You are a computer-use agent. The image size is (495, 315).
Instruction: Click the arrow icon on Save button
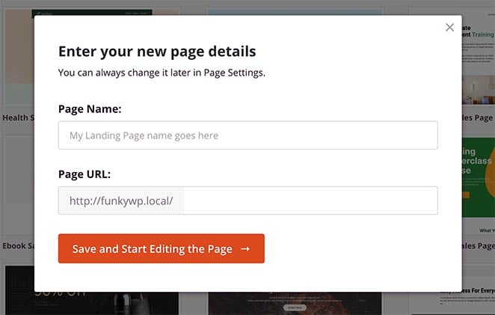(x=245, y=249)
